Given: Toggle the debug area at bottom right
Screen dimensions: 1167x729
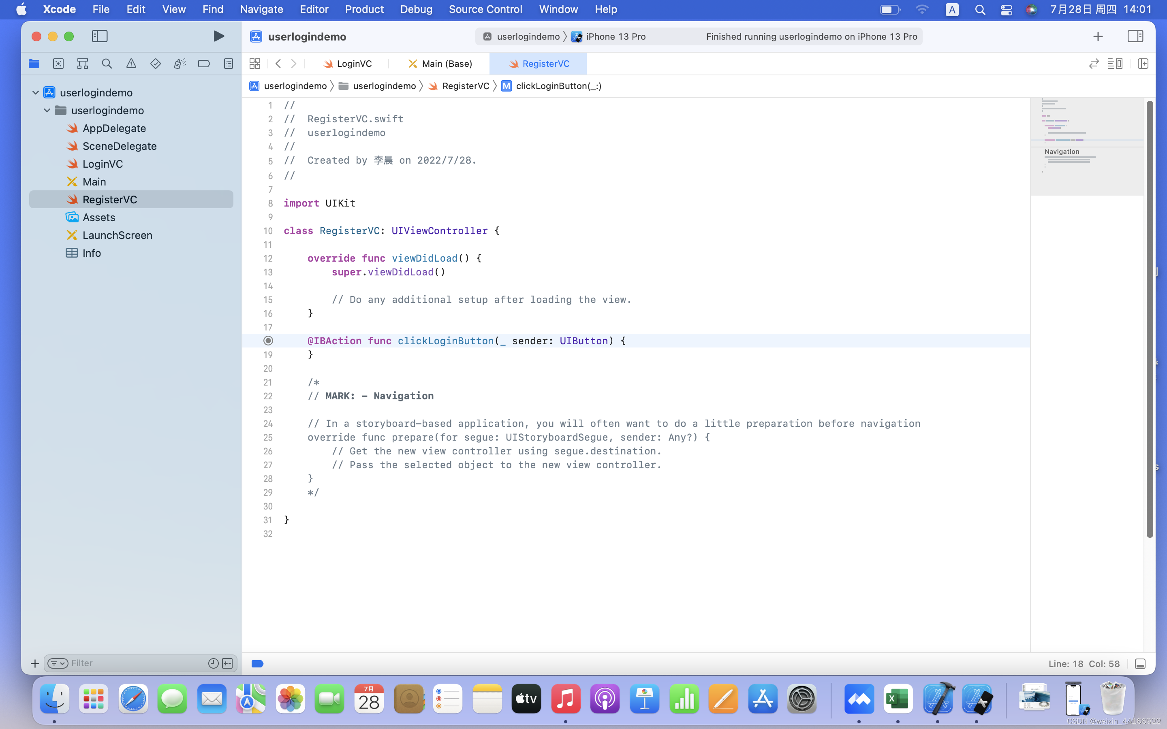Looking at the screenshot, I should [1140, 664].
